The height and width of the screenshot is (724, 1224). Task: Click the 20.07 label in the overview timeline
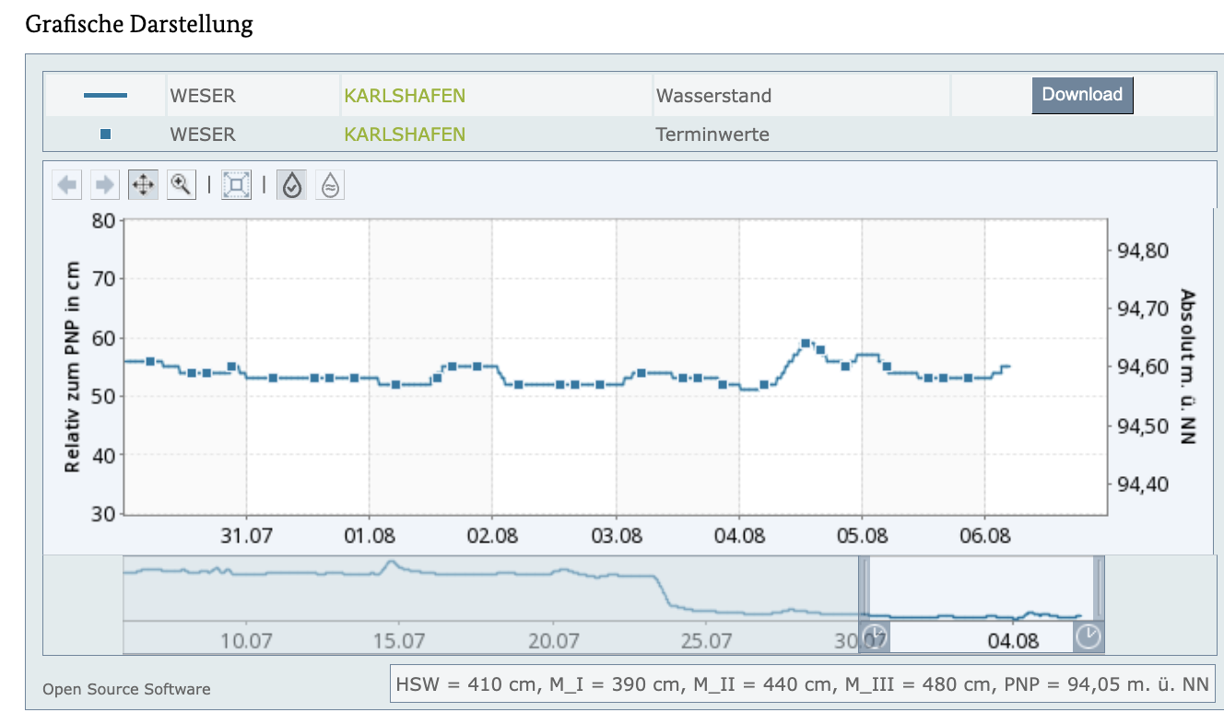pyautogui.click(x=552, y=640)
